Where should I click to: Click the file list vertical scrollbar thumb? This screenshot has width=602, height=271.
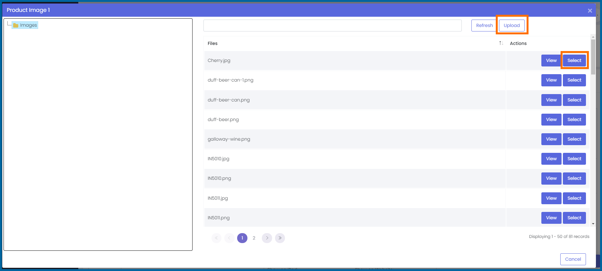[593, 57]
